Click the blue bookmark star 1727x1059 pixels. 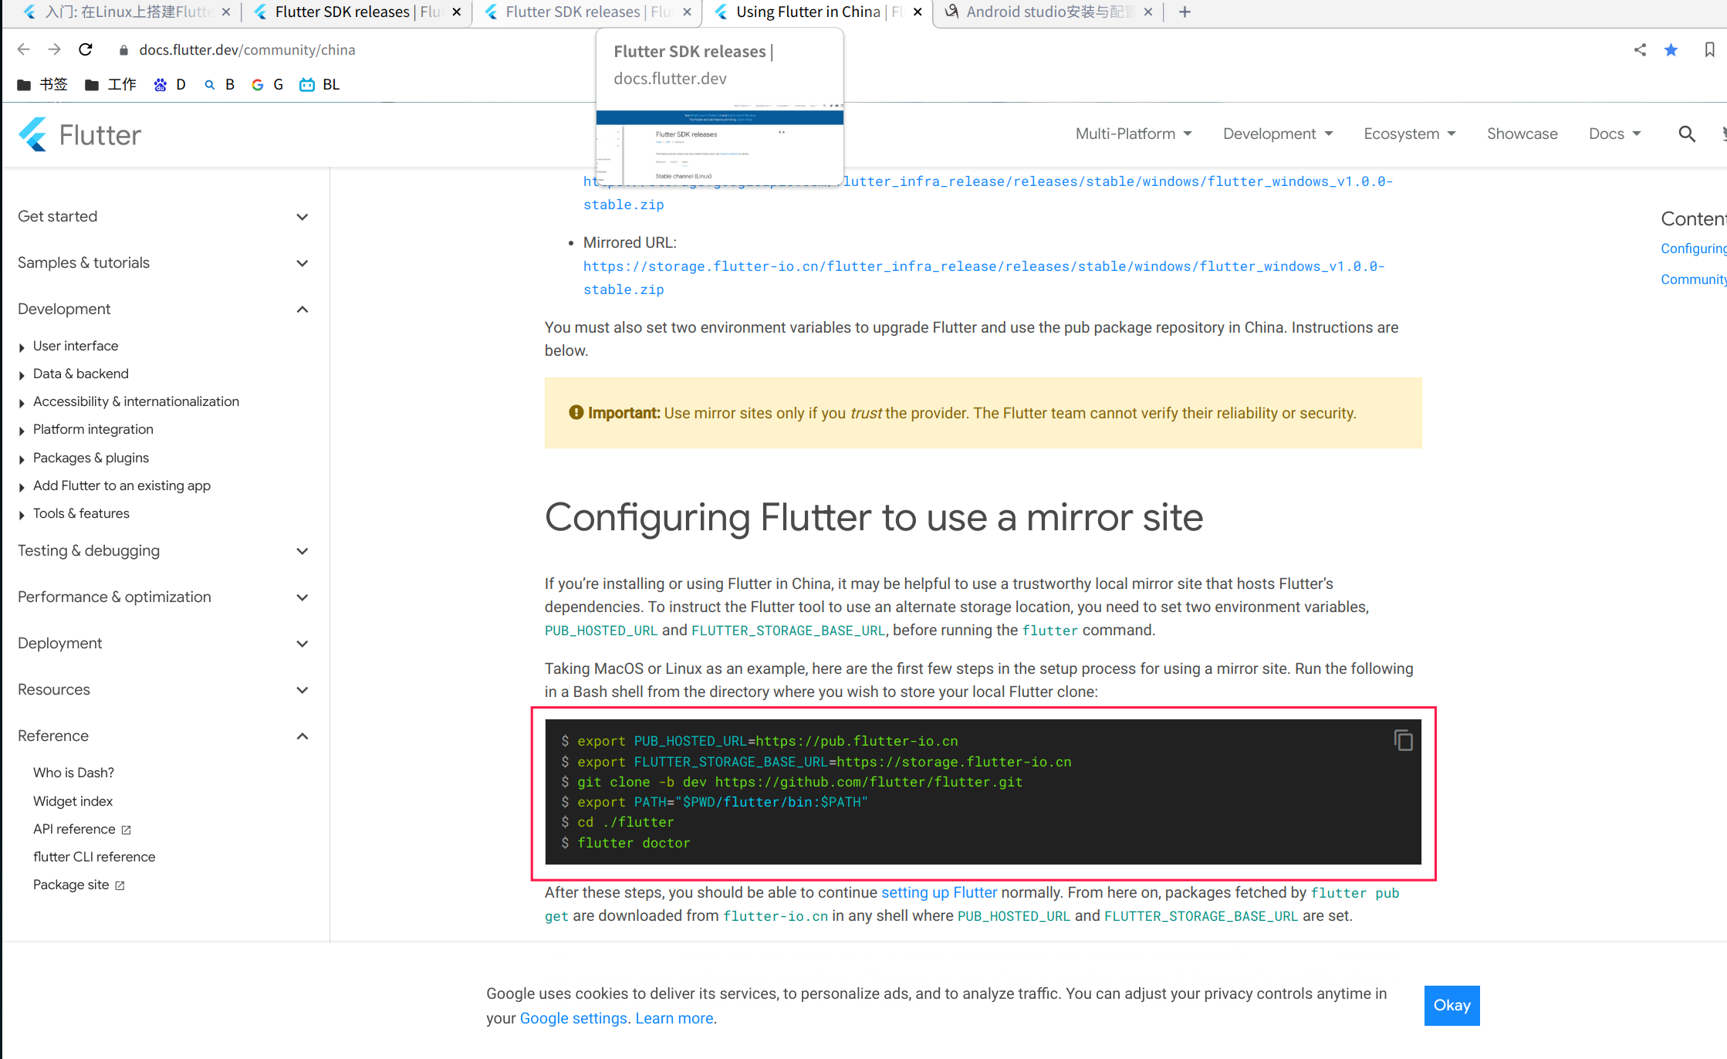click(1671, 49)
